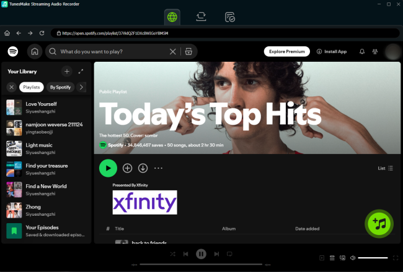
Task: Open the converted history tab icon
Action: pyautogui.click(x=230, y=17)
